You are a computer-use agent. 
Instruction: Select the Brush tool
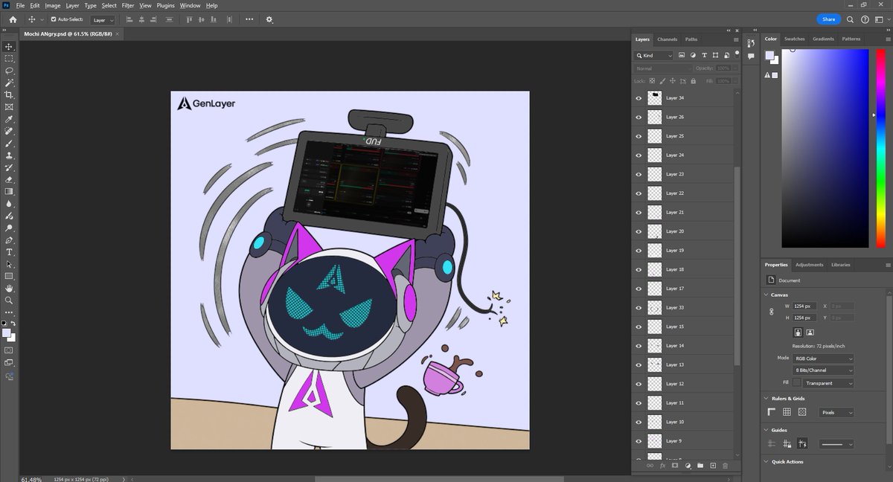[9, 143]
